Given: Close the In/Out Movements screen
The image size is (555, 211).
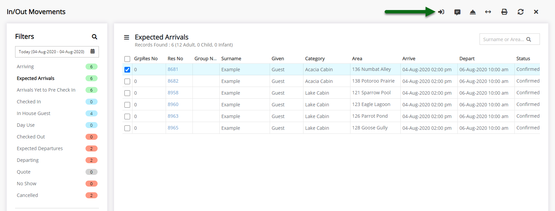Looking at the screenshot, I should 536,12.
